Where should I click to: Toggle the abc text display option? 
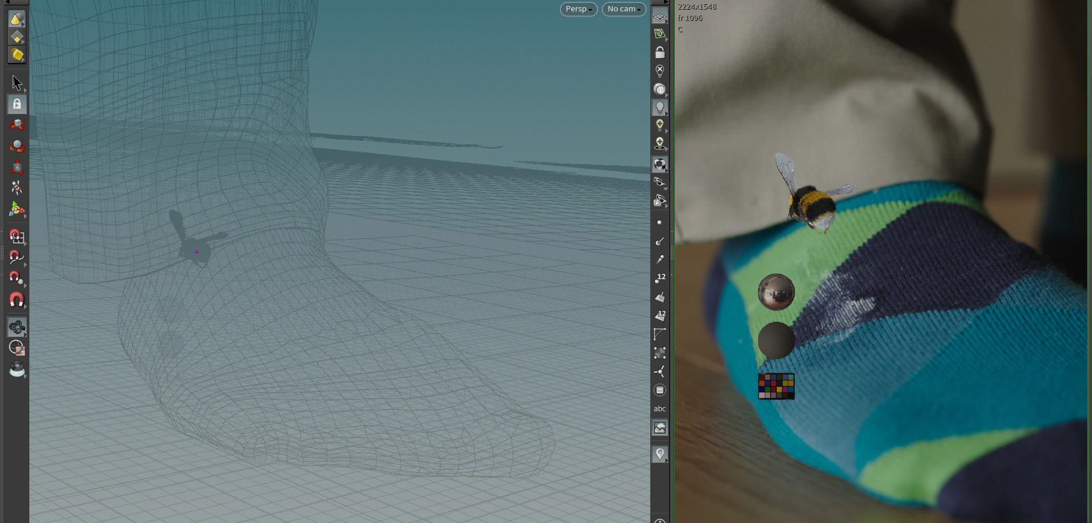[659, 409]
